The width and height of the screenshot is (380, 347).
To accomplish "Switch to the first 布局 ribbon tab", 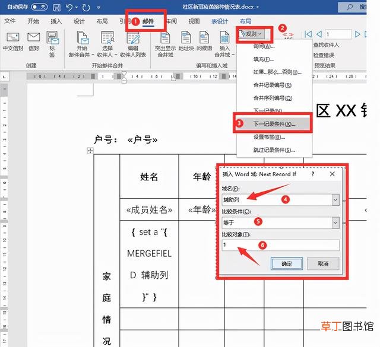I will click(x=102, y=21).
